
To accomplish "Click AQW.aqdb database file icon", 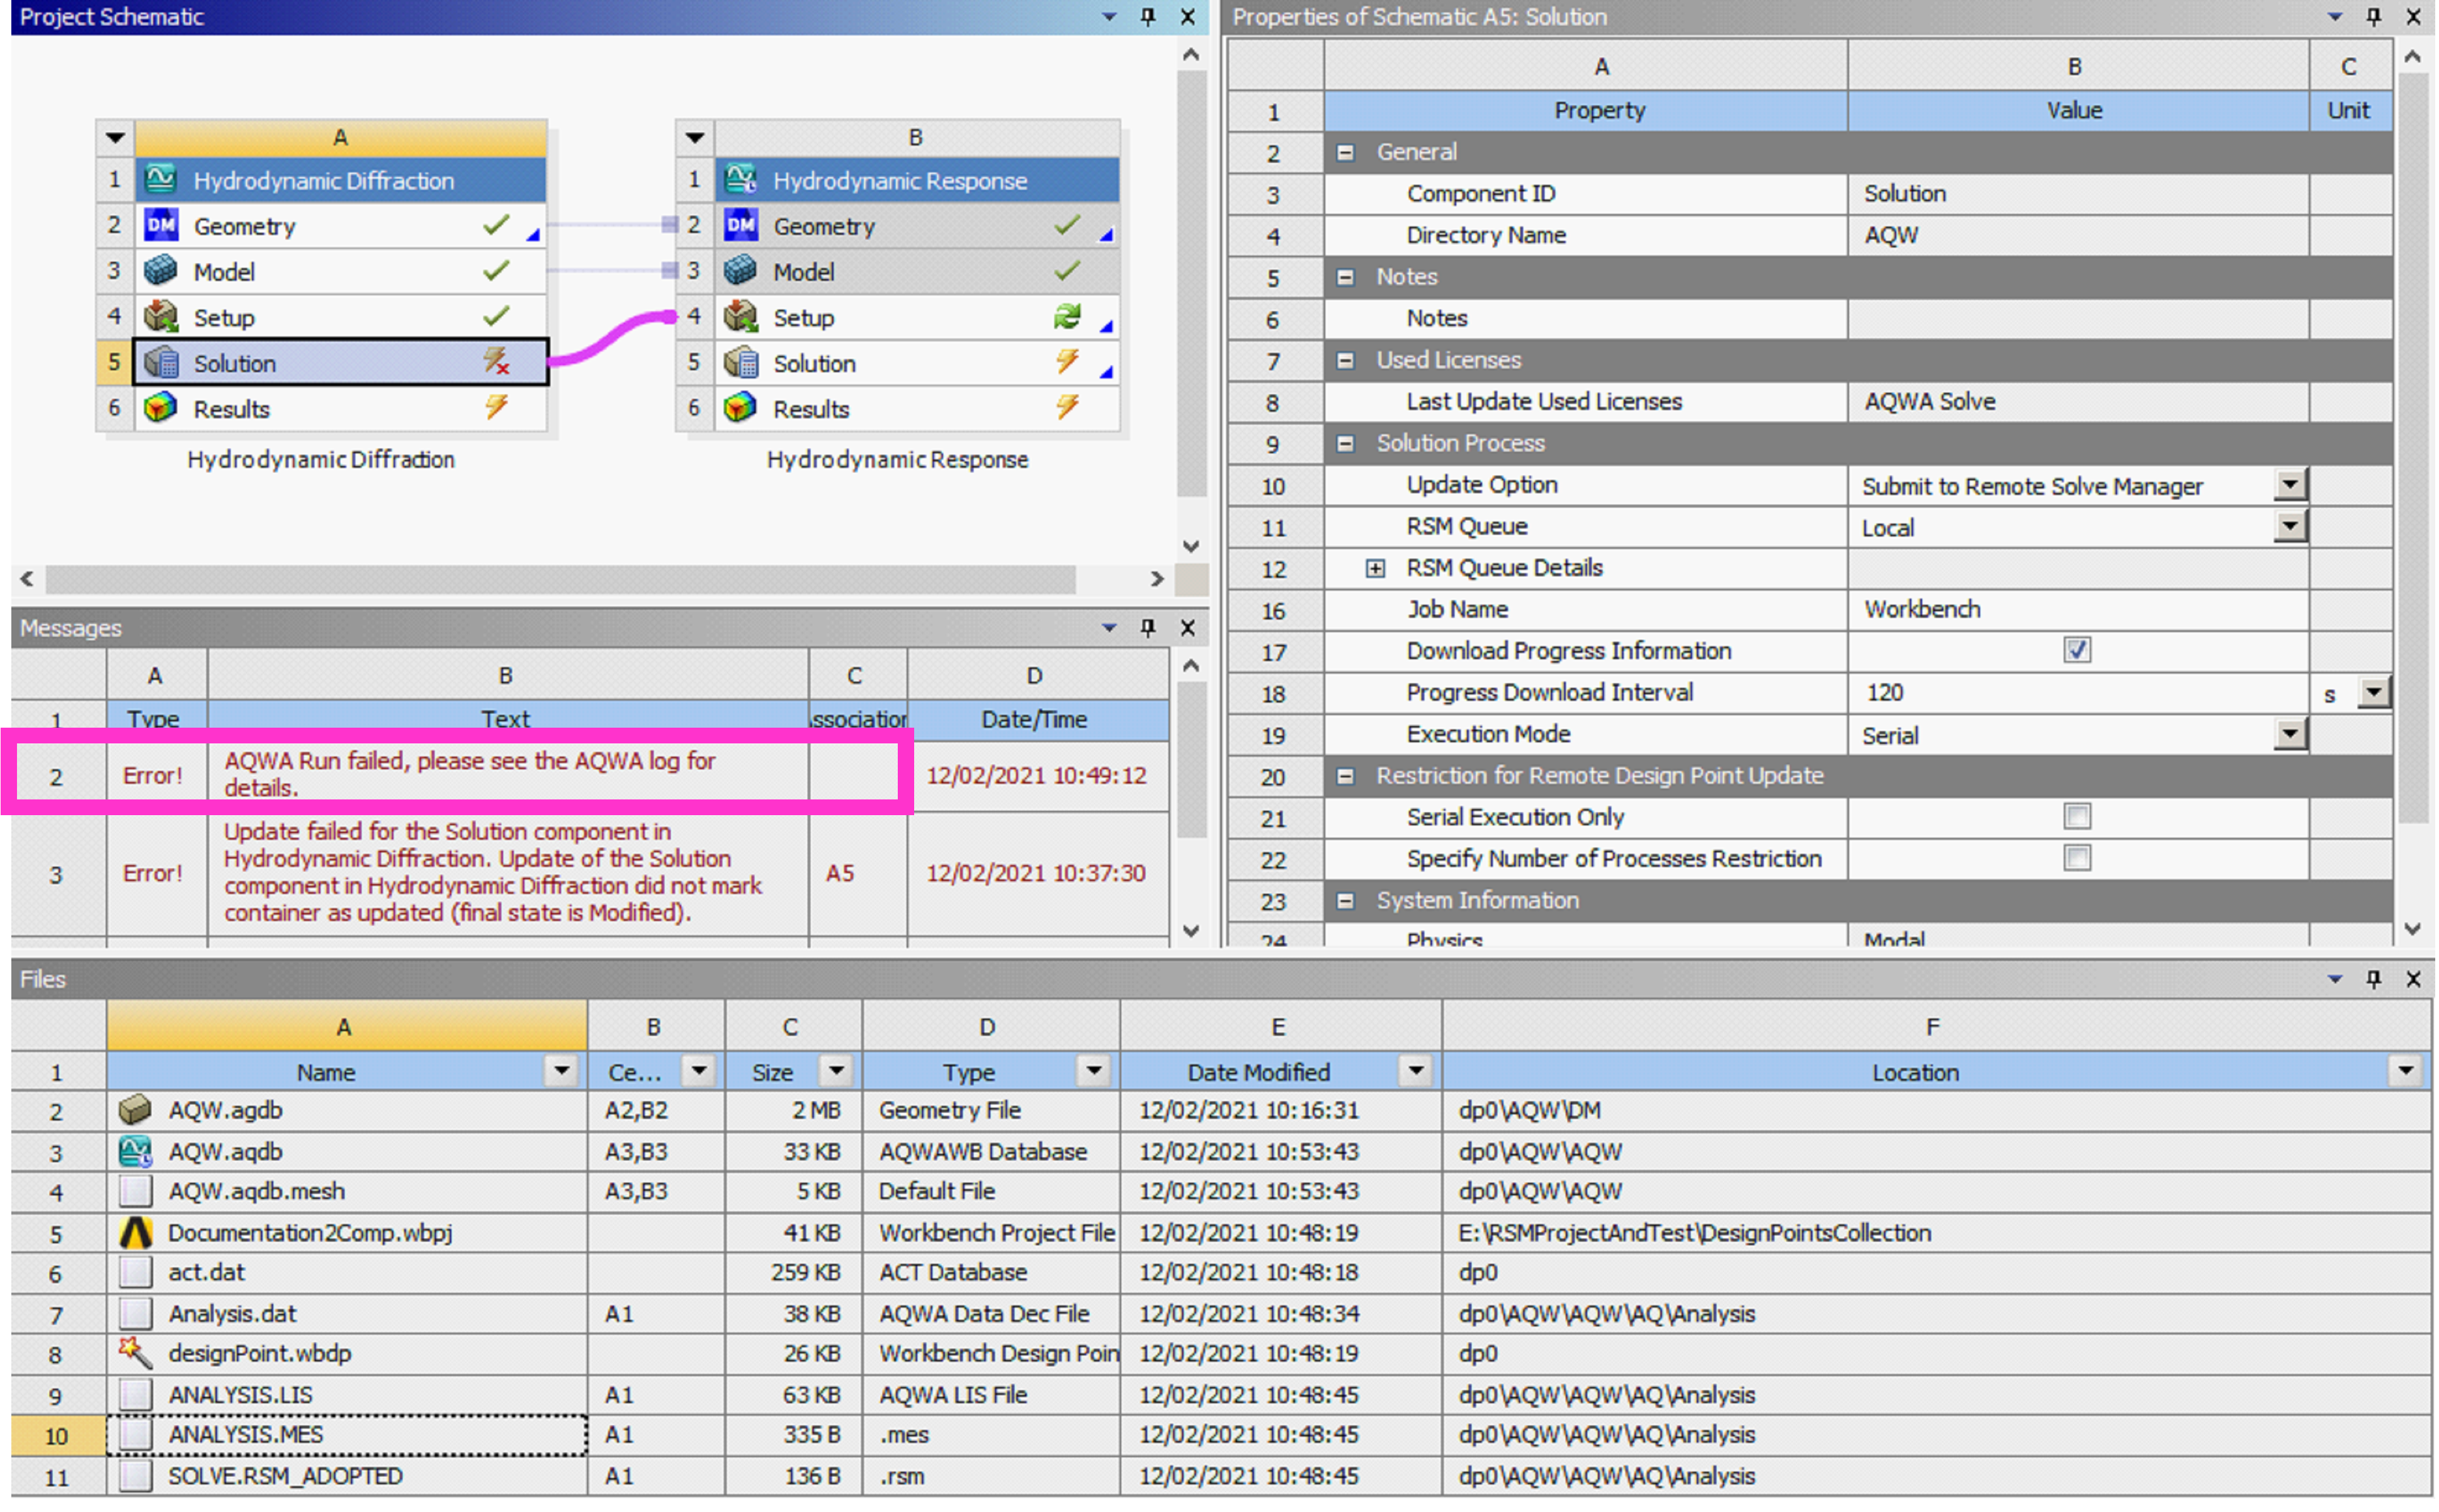I will point(135,1151).
